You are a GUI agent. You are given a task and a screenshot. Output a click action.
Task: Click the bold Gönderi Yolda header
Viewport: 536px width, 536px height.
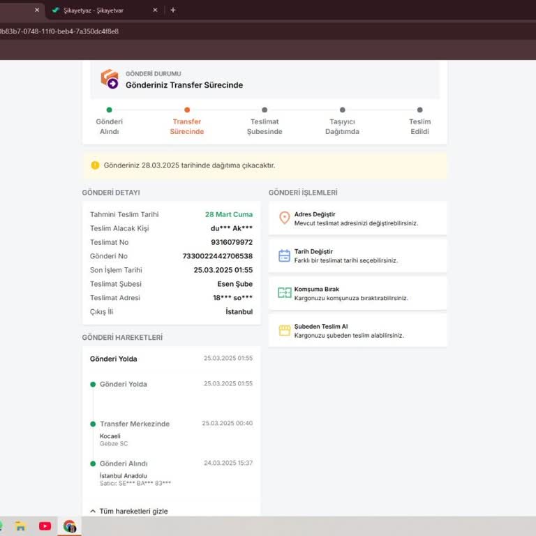[114, 359]
